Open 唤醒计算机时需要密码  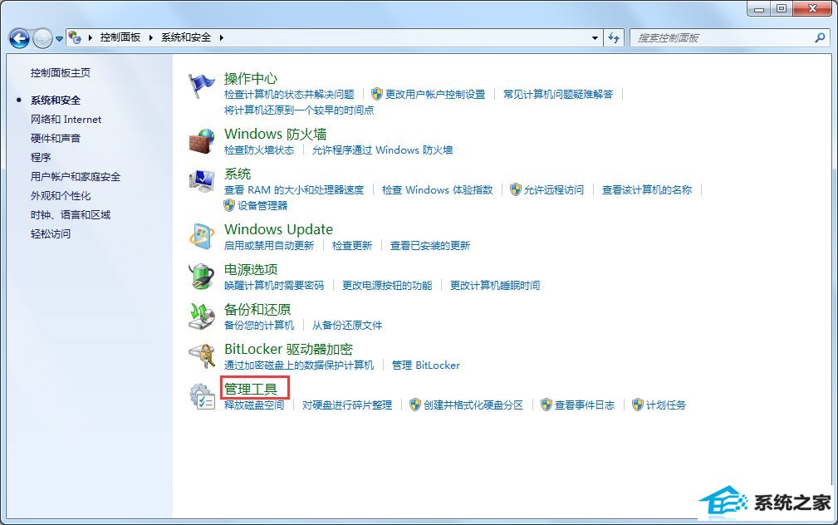(x=274, y=286)
